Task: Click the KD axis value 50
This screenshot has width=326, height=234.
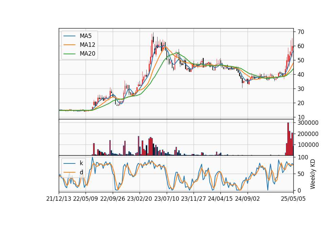Action: [x=301, y=174]
